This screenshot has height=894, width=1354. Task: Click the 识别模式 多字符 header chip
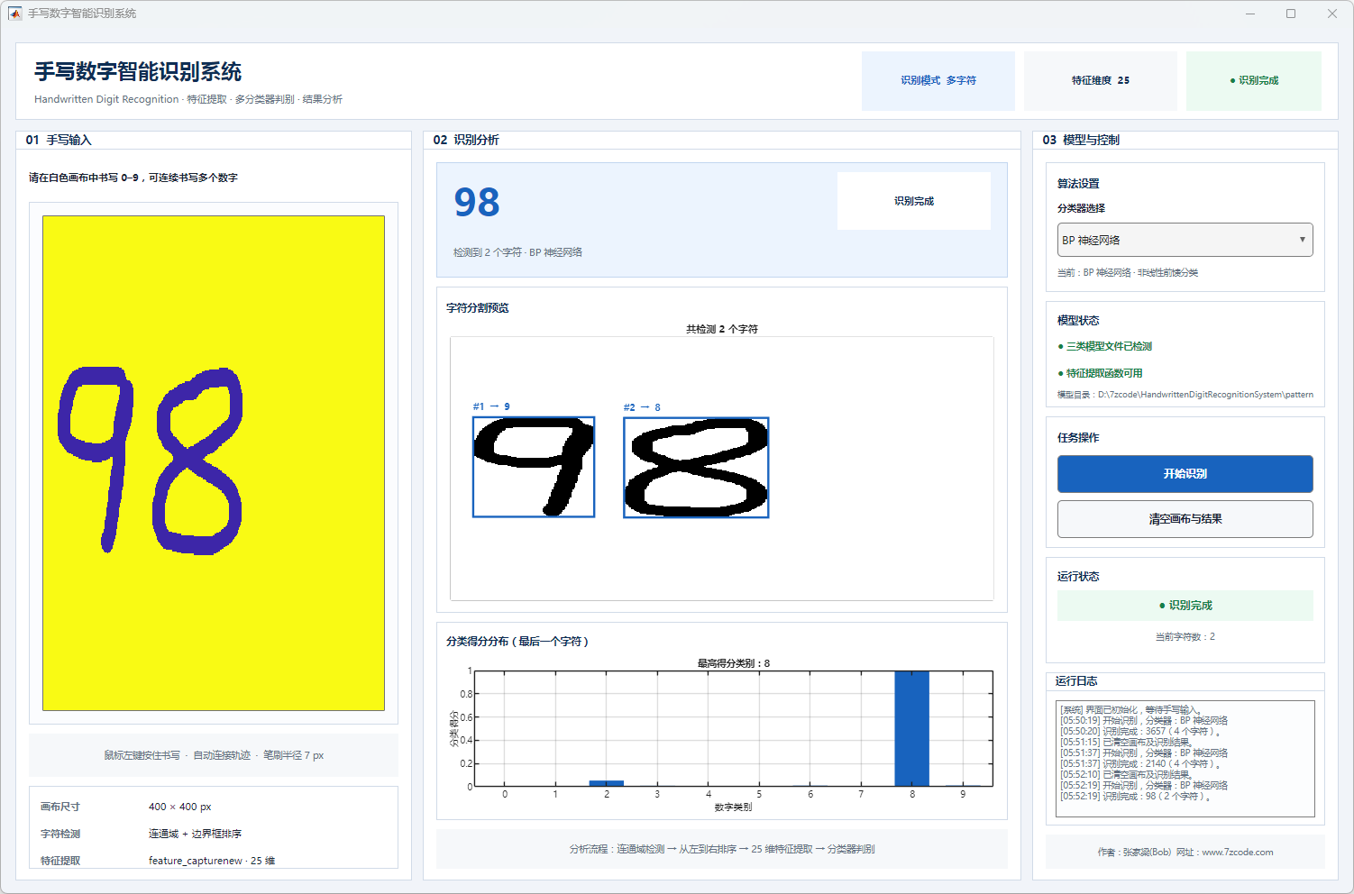(x=938, y=80)
